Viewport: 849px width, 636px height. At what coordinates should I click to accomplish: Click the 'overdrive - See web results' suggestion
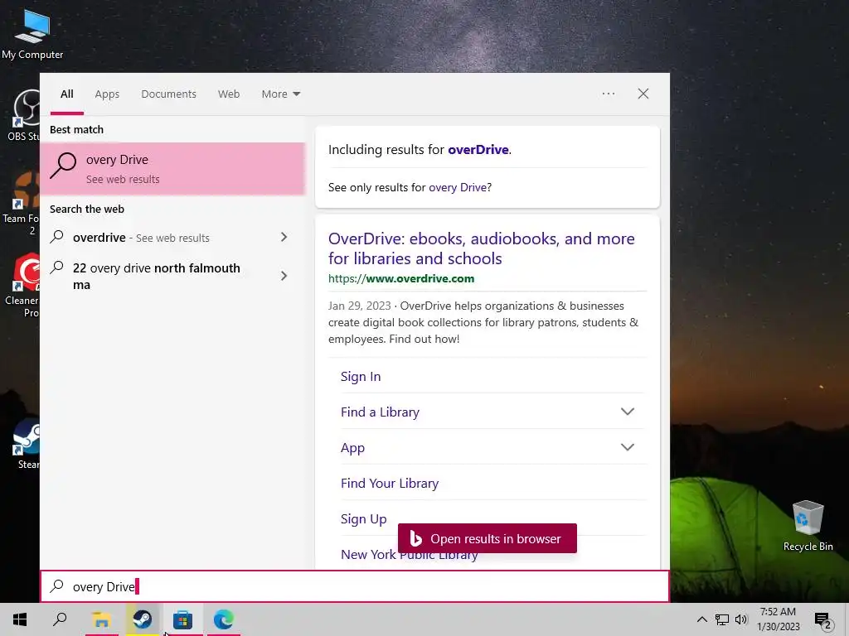[x=157, y=238]
